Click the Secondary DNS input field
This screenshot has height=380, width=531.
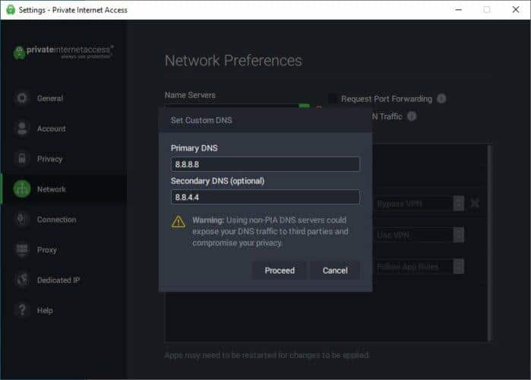(x=265, y=197)
